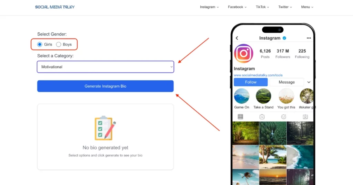
Task: Click Generate Instagram Bio button
Action: click(105, 86)
